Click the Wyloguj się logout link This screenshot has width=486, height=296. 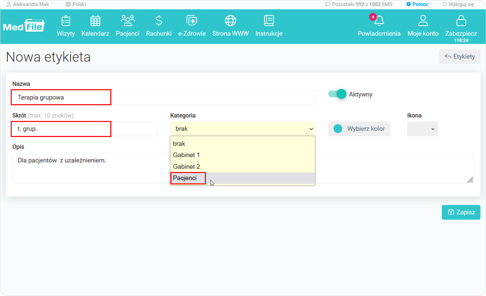[458, 4]
